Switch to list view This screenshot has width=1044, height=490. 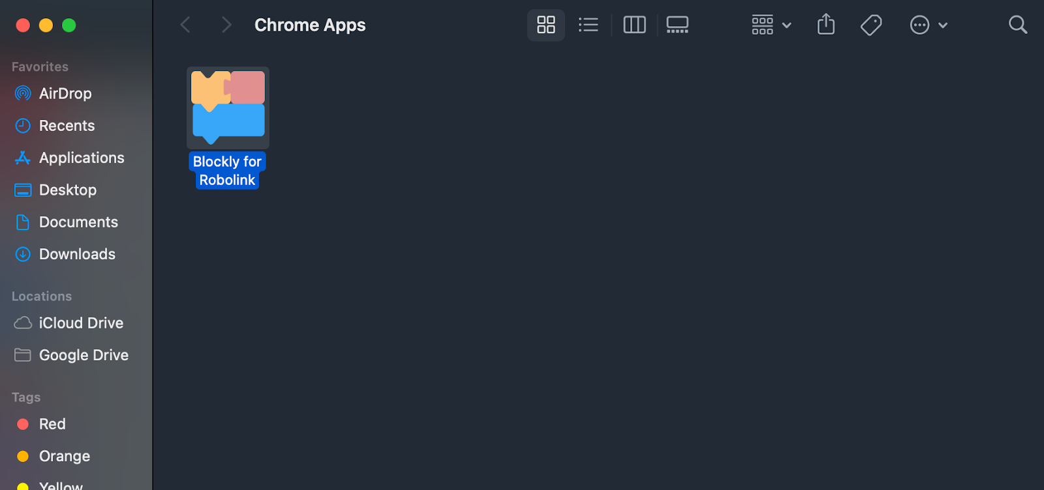[588, 25]
